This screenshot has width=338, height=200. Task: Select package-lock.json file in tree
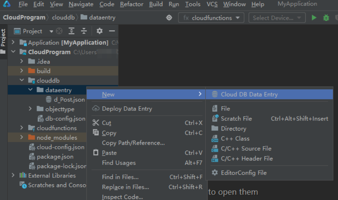coord(58,166)
